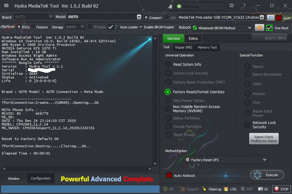Viewport: 292px width, 194px height.
Task: Open Support from bottom toolbar
Action: click(x=189, y=189)
